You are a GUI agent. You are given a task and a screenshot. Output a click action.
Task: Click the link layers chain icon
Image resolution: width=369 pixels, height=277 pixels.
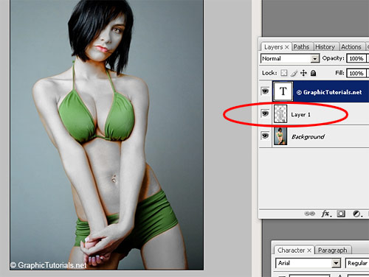coord(309,214)
